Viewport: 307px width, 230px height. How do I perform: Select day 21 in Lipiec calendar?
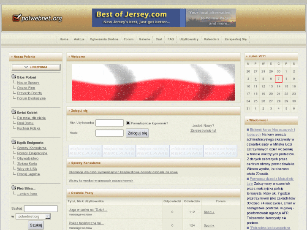(278, 94)
